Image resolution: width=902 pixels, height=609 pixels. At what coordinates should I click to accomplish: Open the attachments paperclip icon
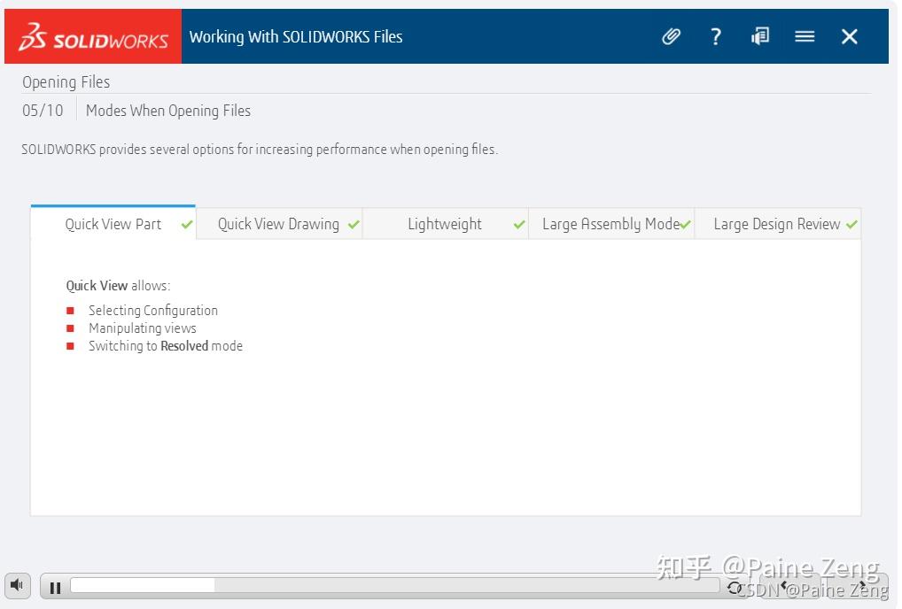click(671, 36)
